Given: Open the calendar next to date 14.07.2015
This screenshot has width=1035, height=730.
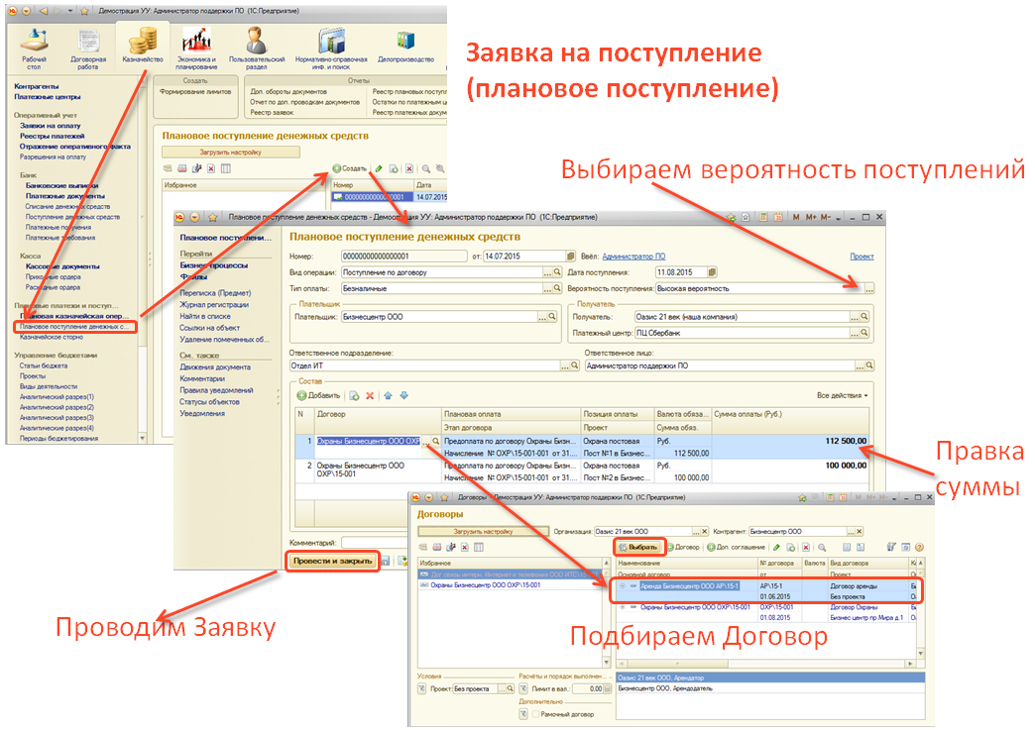Looking at the screenshot, I should point(570,257).
